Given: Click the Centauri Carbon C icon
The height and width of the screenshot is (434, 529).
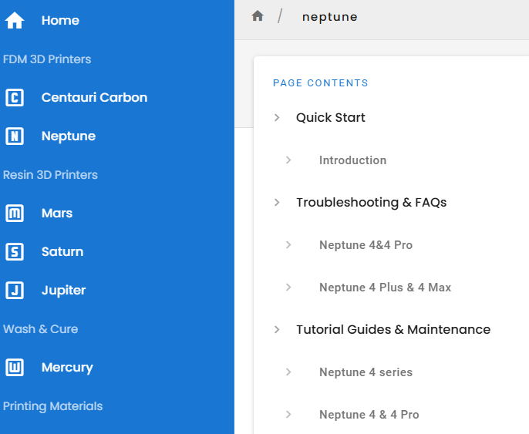Looking at the screenshot, I should click(x=15, y=97).
